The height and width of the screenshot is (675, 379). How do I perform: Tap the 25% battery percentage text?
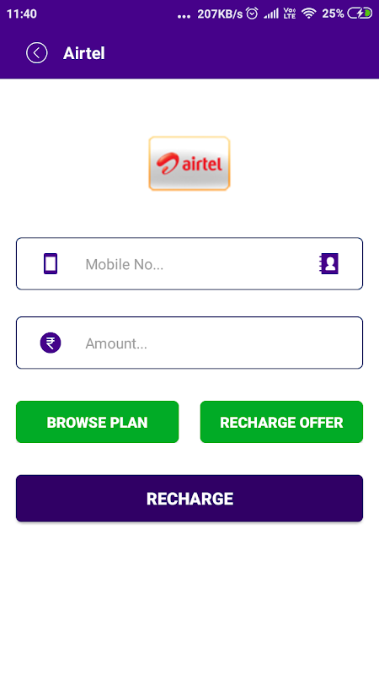(333, 13)
